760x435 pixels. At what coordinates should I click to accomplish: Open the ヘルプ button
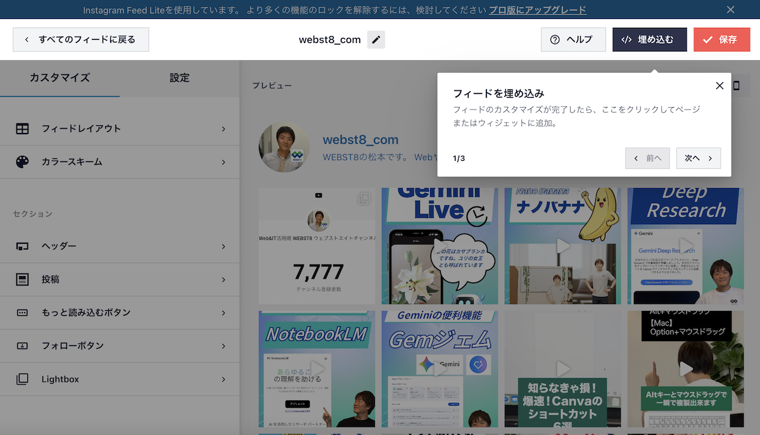pos(573,39)
